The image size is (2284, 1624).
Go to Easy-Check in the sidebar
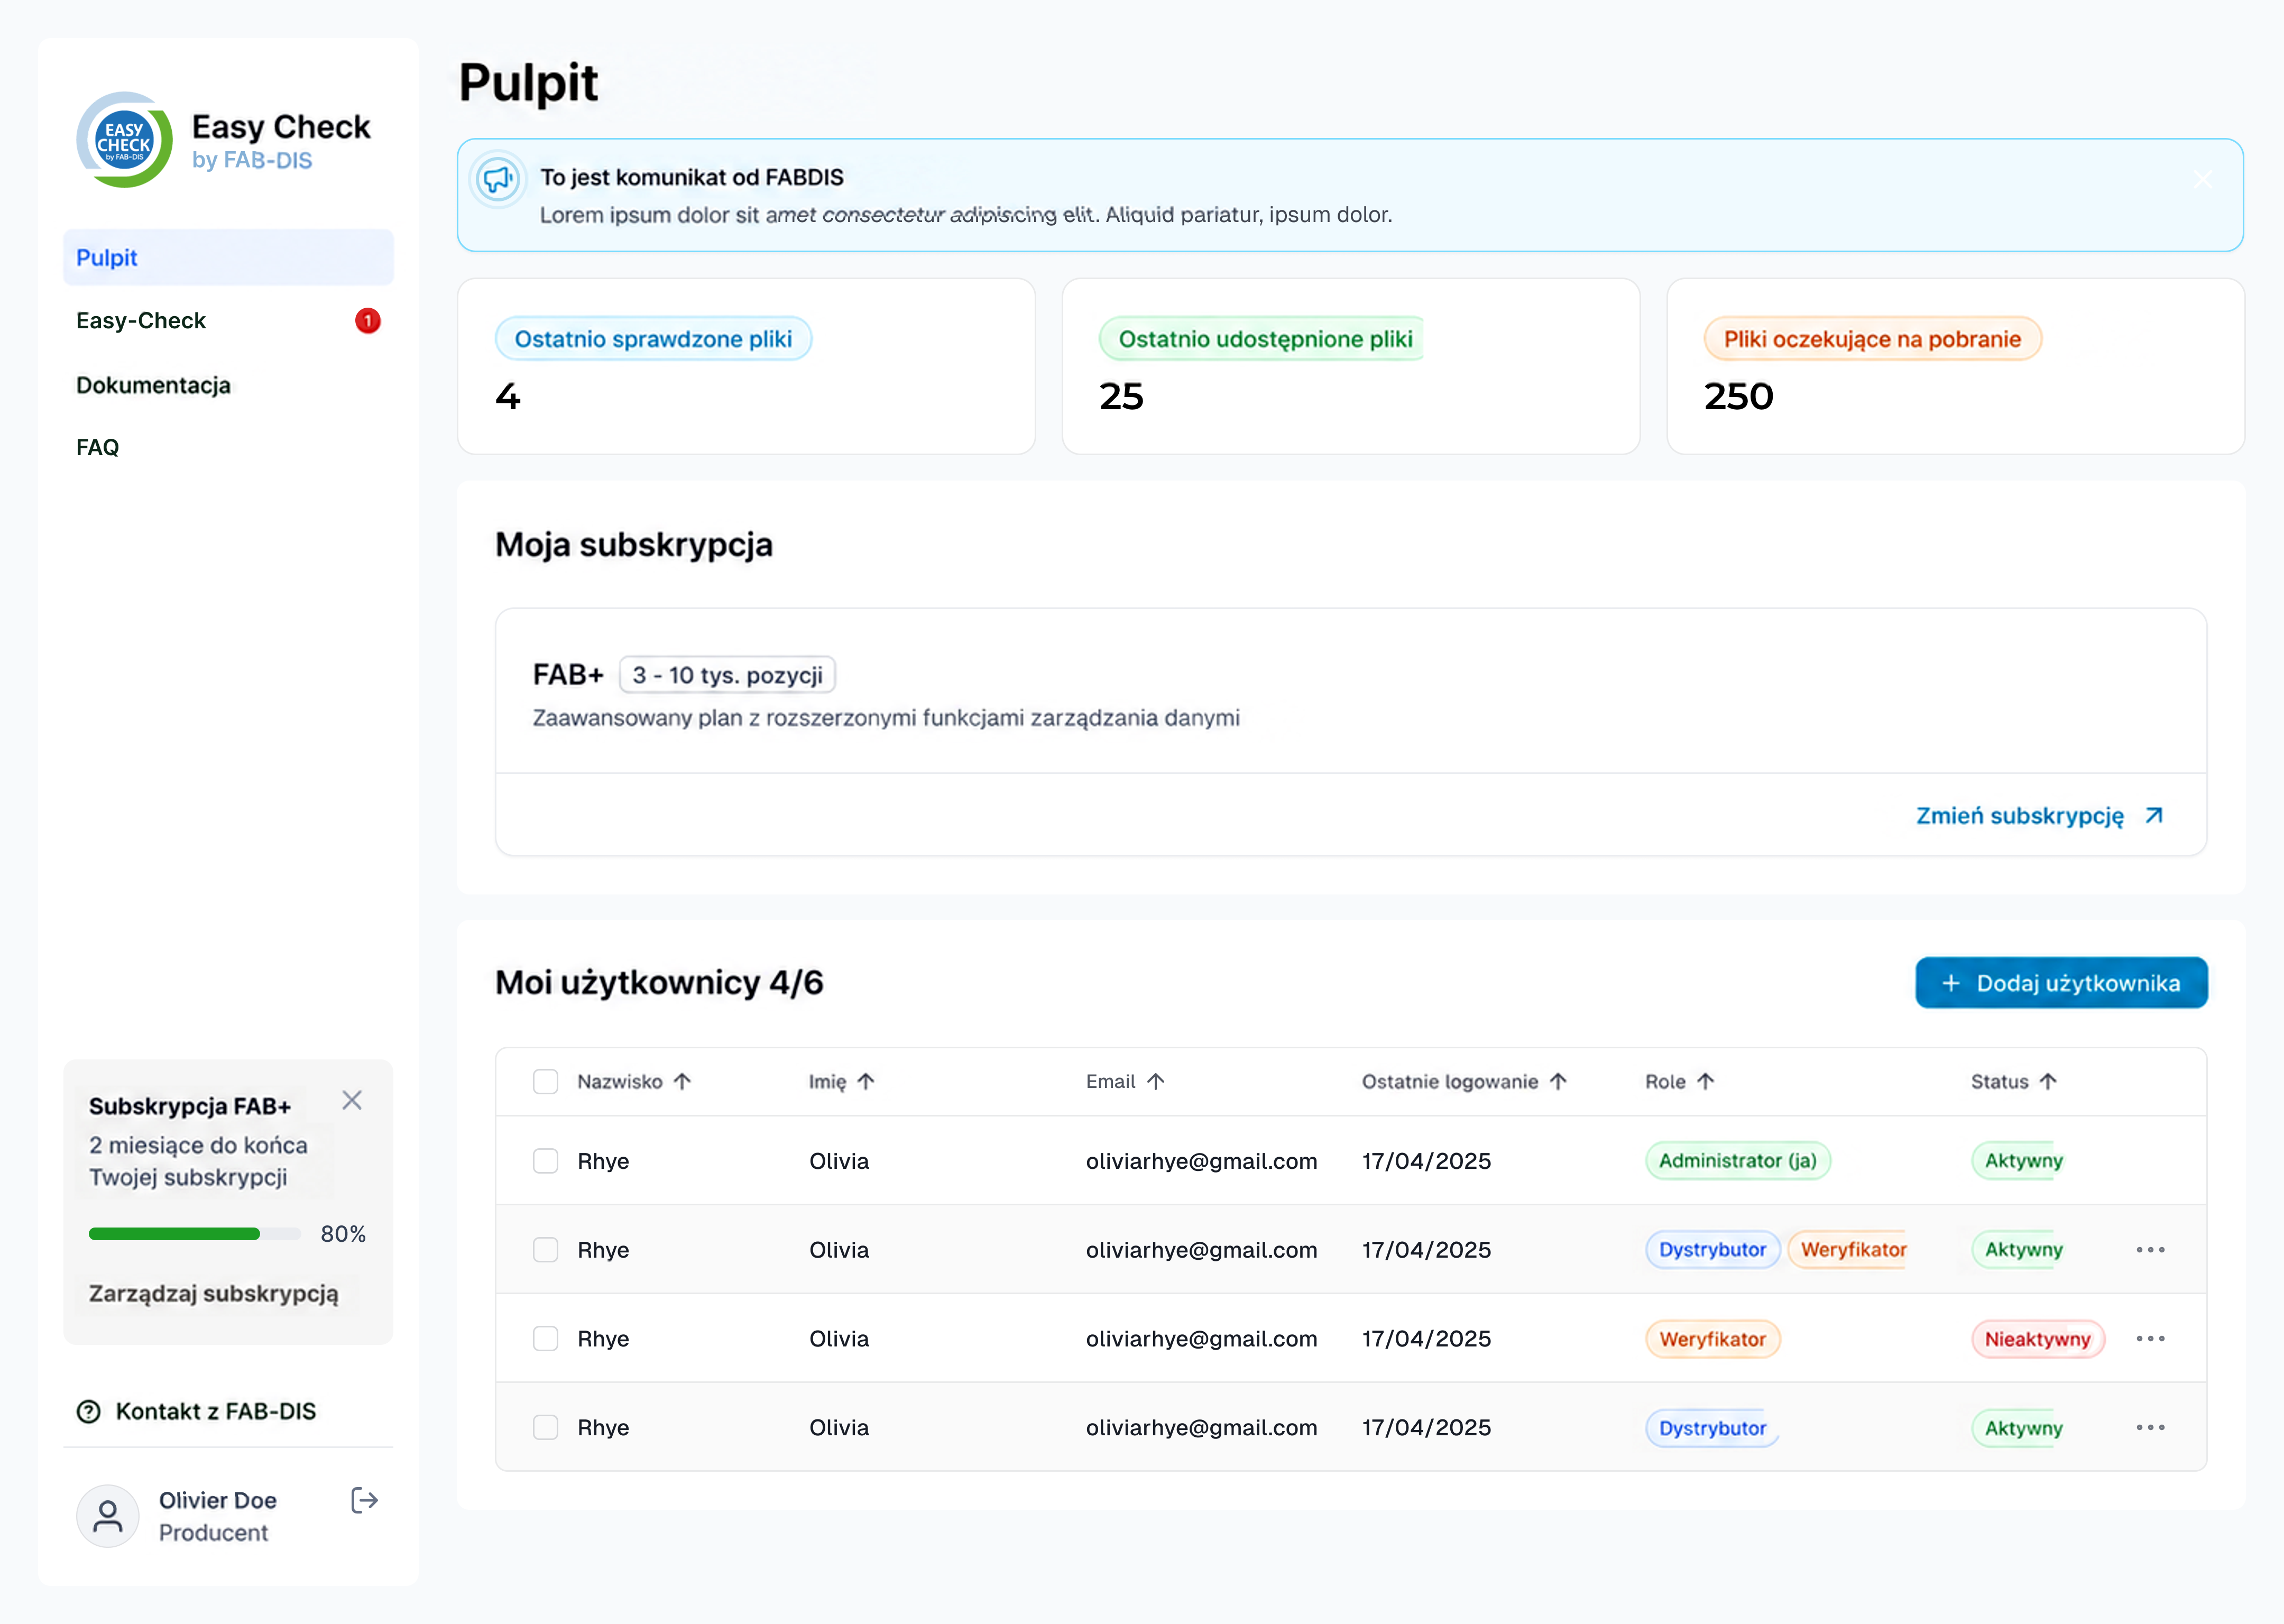point(228,321)
